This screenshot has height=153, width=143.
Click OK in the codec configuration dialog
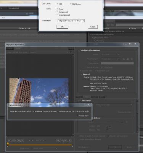(x=62, y=27)
